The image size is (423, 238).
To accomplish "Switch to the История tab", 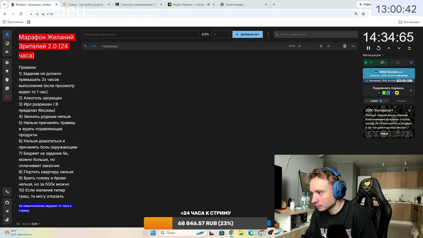I will [401, 101].
